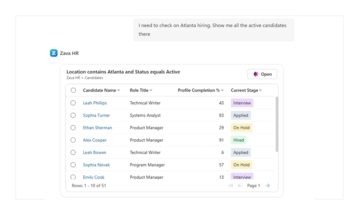Open the Candidate Name column sort dropdown

coord(119,90)
